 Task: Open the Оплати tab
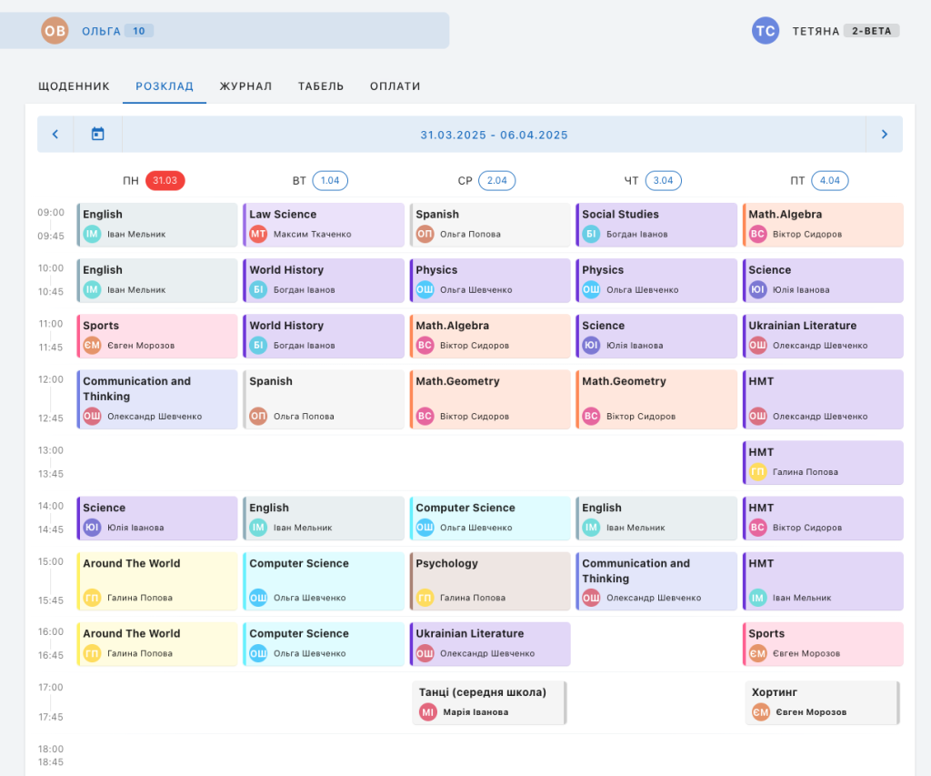(x=395, y=86)
